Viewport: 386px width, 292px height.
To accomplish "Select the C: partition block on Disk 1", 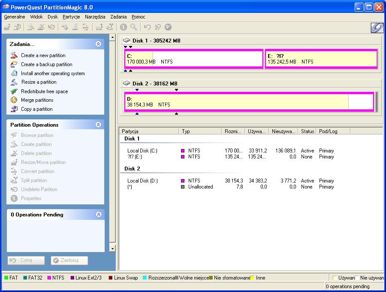I will point(194,59).
